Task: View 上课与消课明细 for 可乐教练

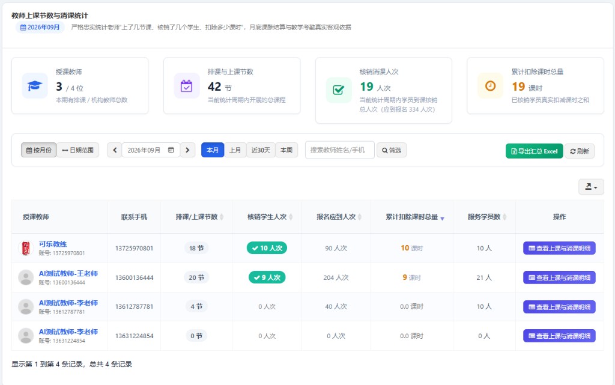Action: click(x=559, y=248)
